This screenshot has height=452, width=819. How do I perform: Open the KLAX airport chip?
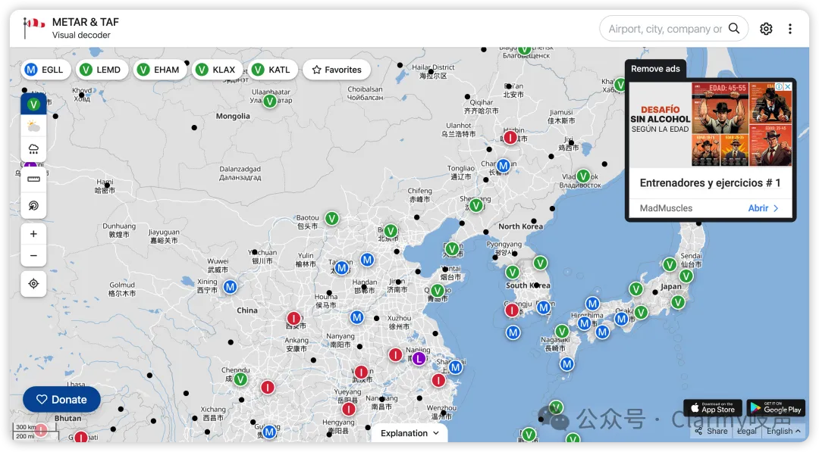coord(217,70)
